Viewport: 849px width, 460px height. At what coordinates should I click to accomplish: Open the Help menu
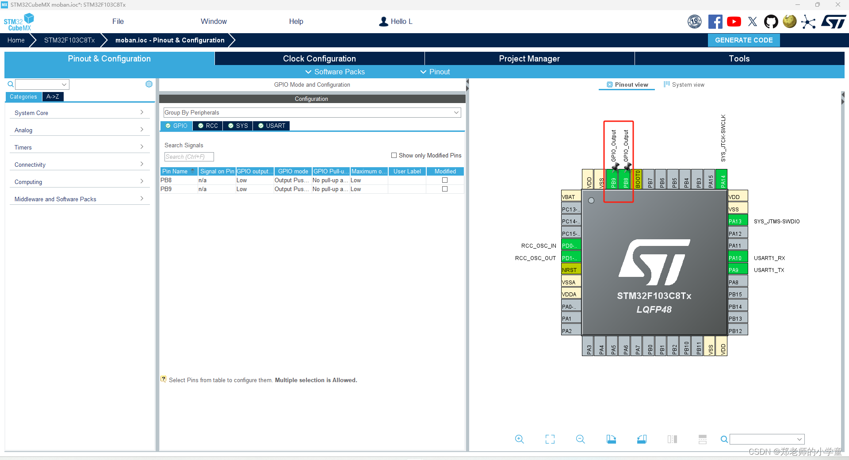pyautogui.click(x=296, y=21)
